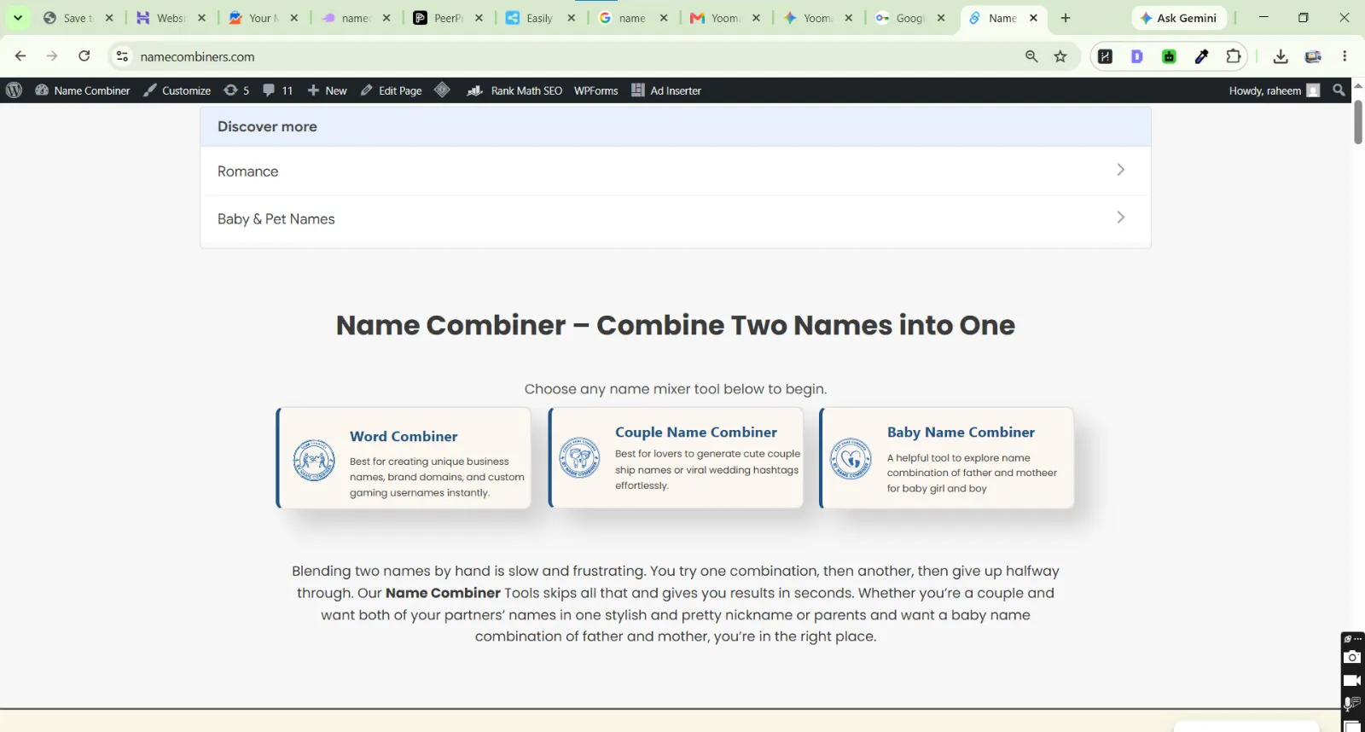Click the page vertical scrollbar thumb
Image resolution: width=1365 pixels, height=732 pixels.
1358,122
